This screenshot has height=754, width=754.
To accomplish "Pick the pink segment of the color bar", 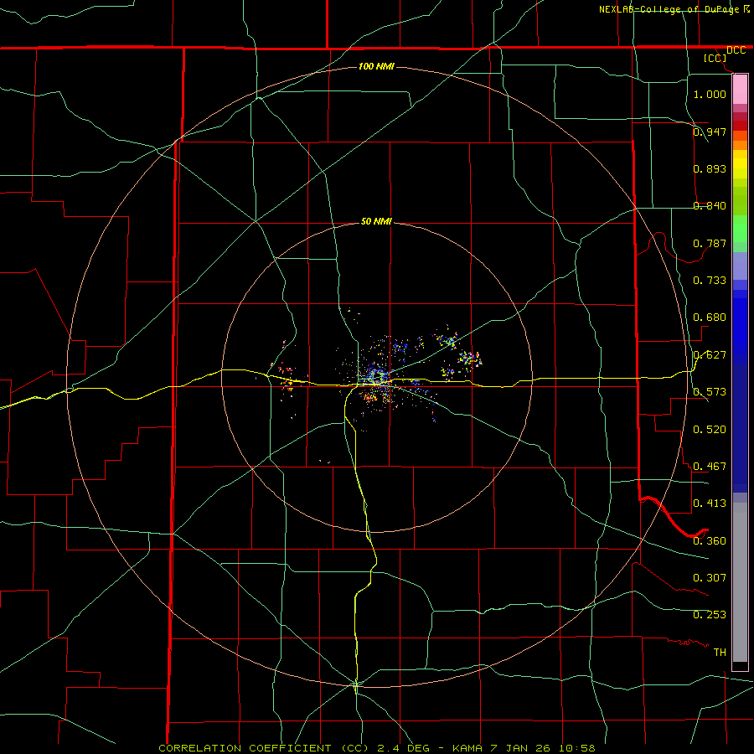I will [740, 90].
